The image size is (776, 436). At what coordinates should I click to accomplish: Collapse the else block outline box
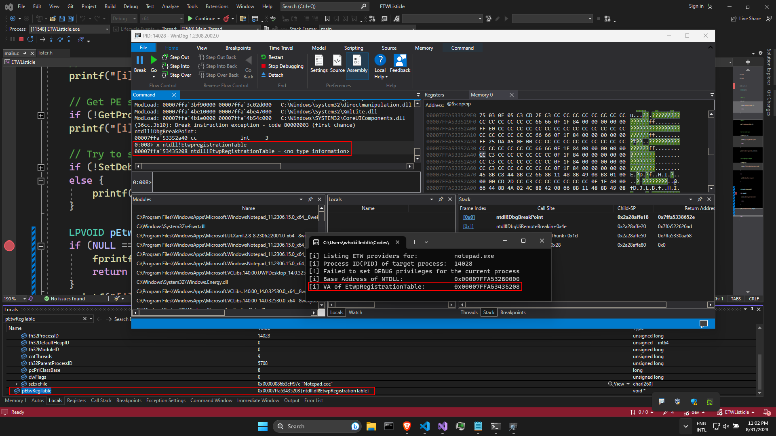[41, 181]
